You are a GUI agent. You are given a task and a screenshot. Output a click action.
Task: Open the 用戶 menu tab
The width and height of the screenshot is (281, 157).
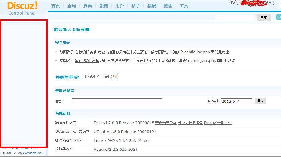tap(120, 6)
